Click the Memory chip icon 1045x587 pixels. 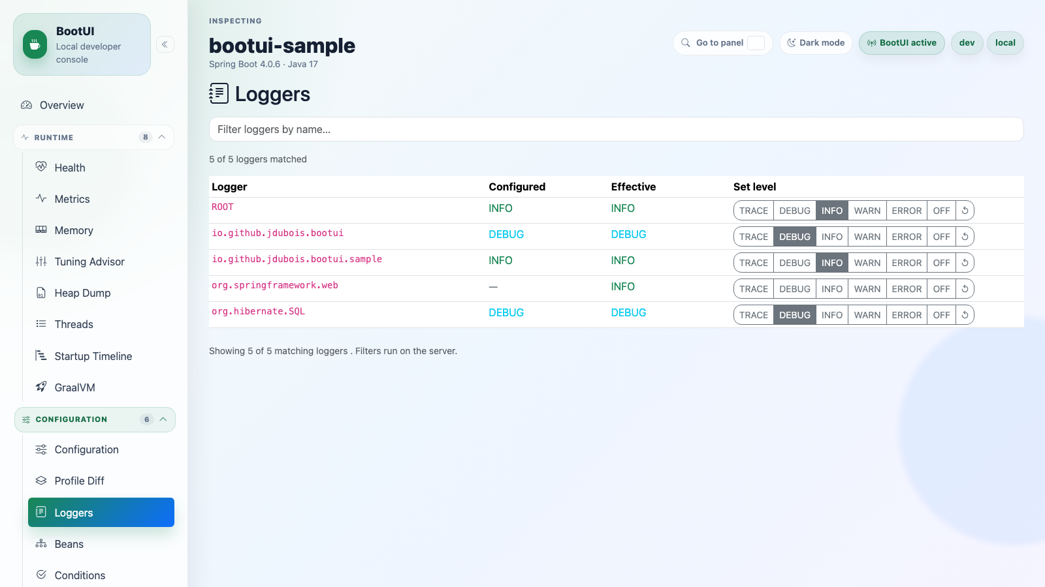41,230
